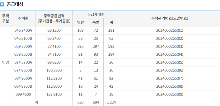Screen dimensions: 220x106
Task: Select housing type 084.9500A
Action: coord(23,78)
